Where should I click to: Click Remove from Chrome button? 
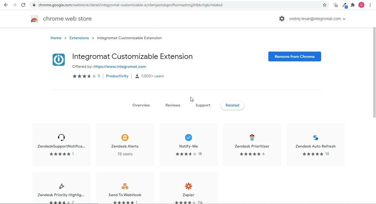(x=295, y=56)
